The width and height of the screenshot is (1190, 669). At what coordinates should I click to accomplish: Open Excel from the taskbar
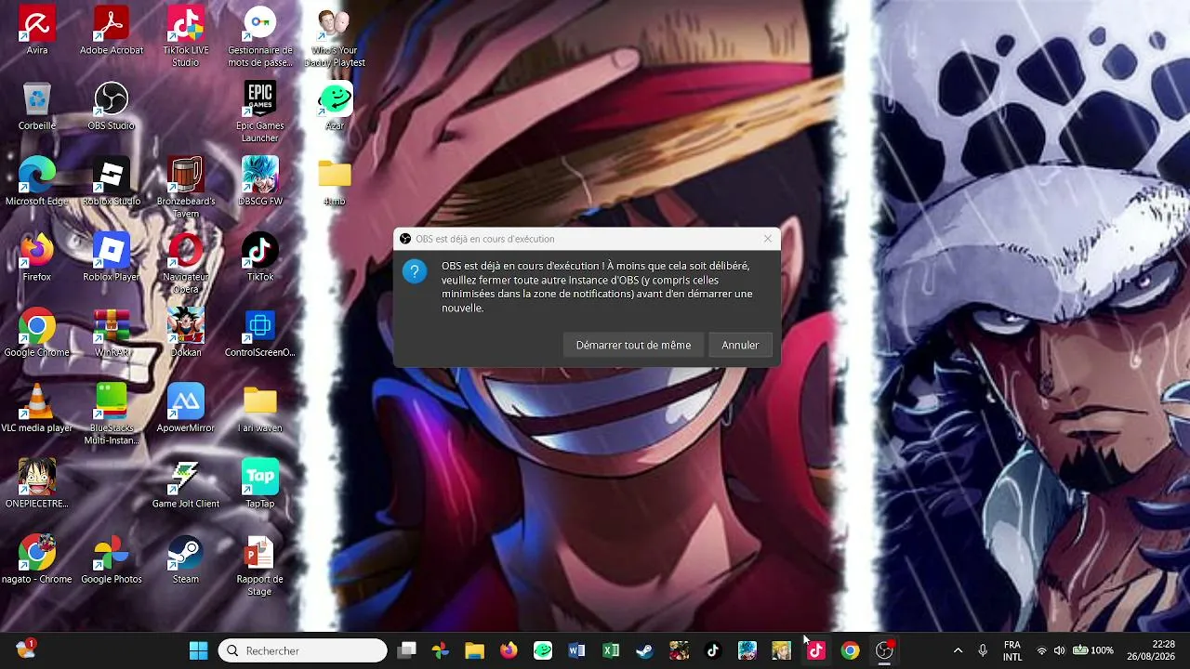pyautogui.click(x=611, y=650)
